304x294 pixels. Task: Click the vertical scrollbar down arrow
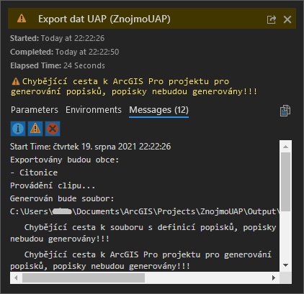tap(285, 265)
